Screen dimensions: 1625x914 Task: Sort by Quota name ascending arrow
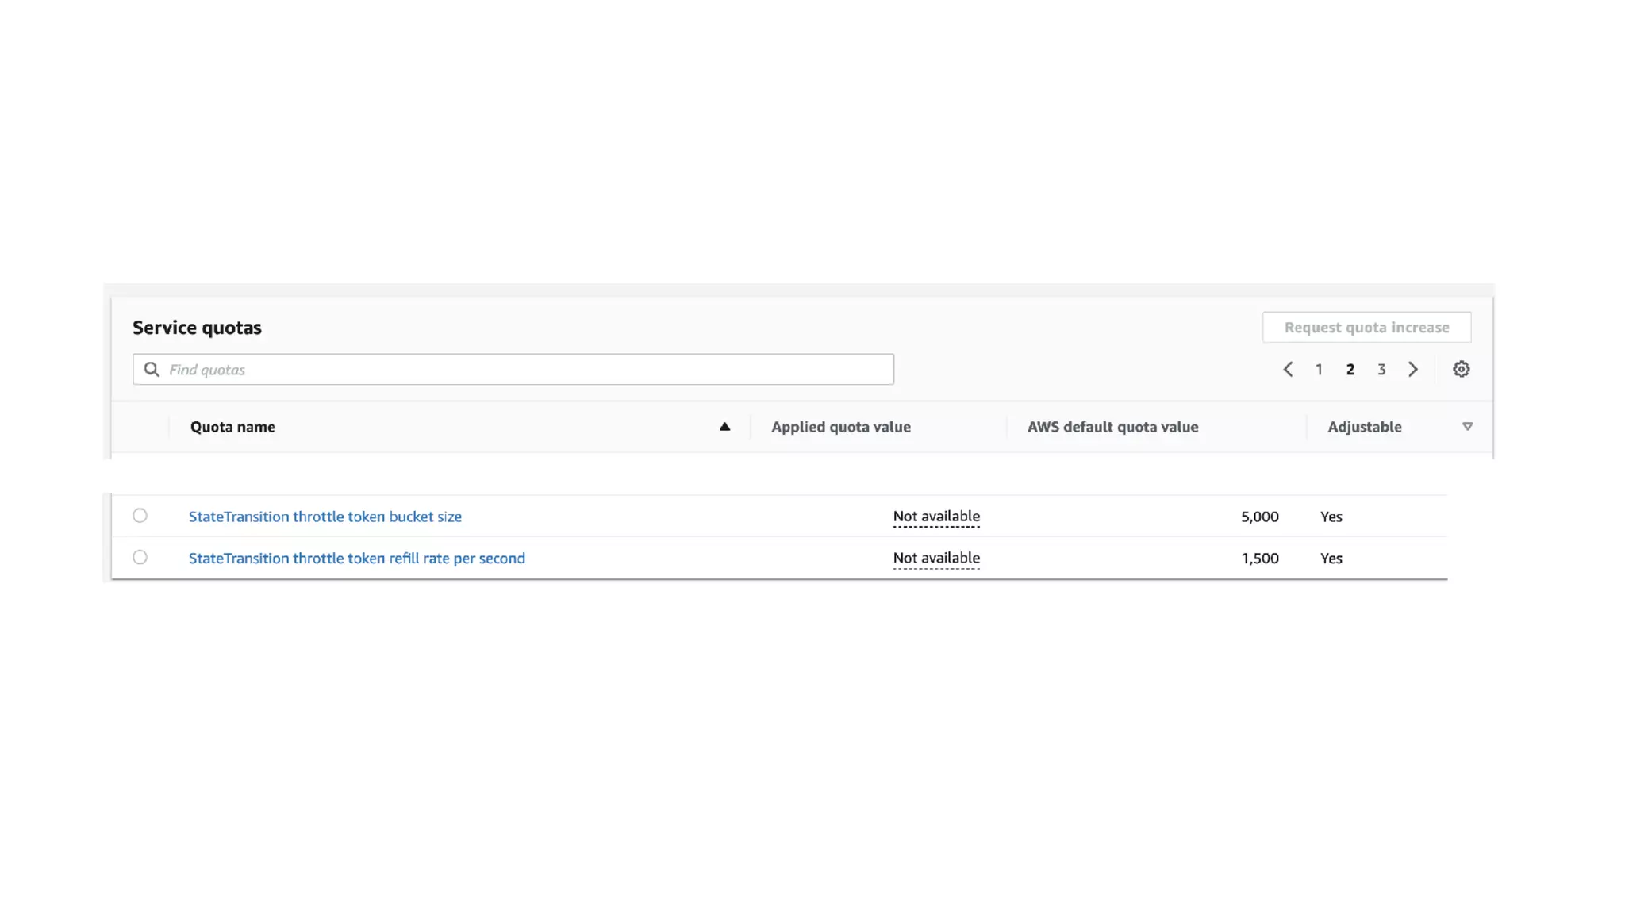pos(724,427)
